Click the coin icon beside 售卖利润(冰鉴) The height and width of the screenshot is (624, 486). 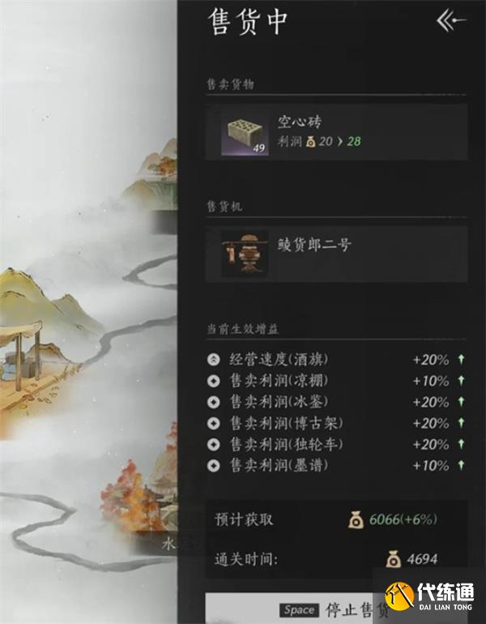click(214, 402)
